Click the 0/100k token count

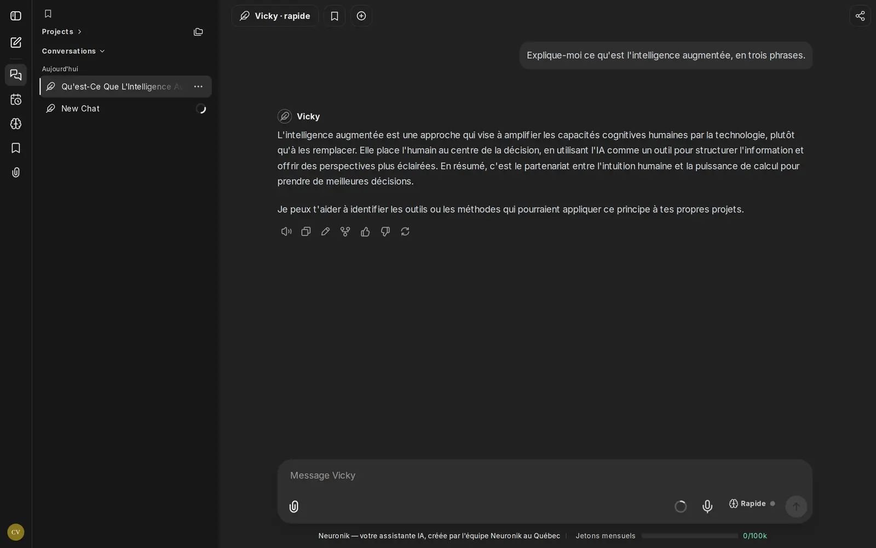(755, 536)
